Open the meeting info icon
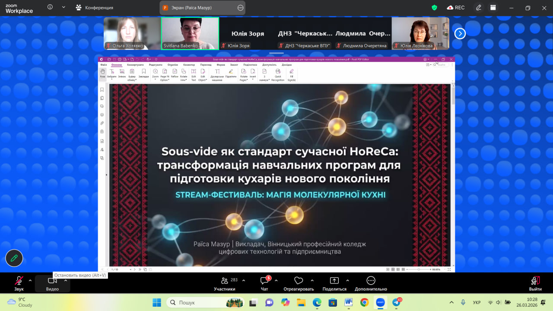Screen dimensions: 553x311 (x=50, y=7)
